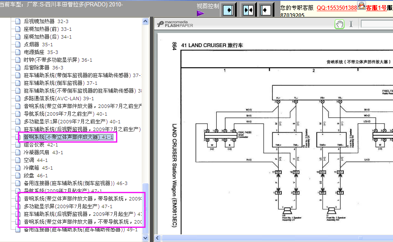Click the 客服1号 link
Viewport: 393px width, 242px height.
coord(376,8)
